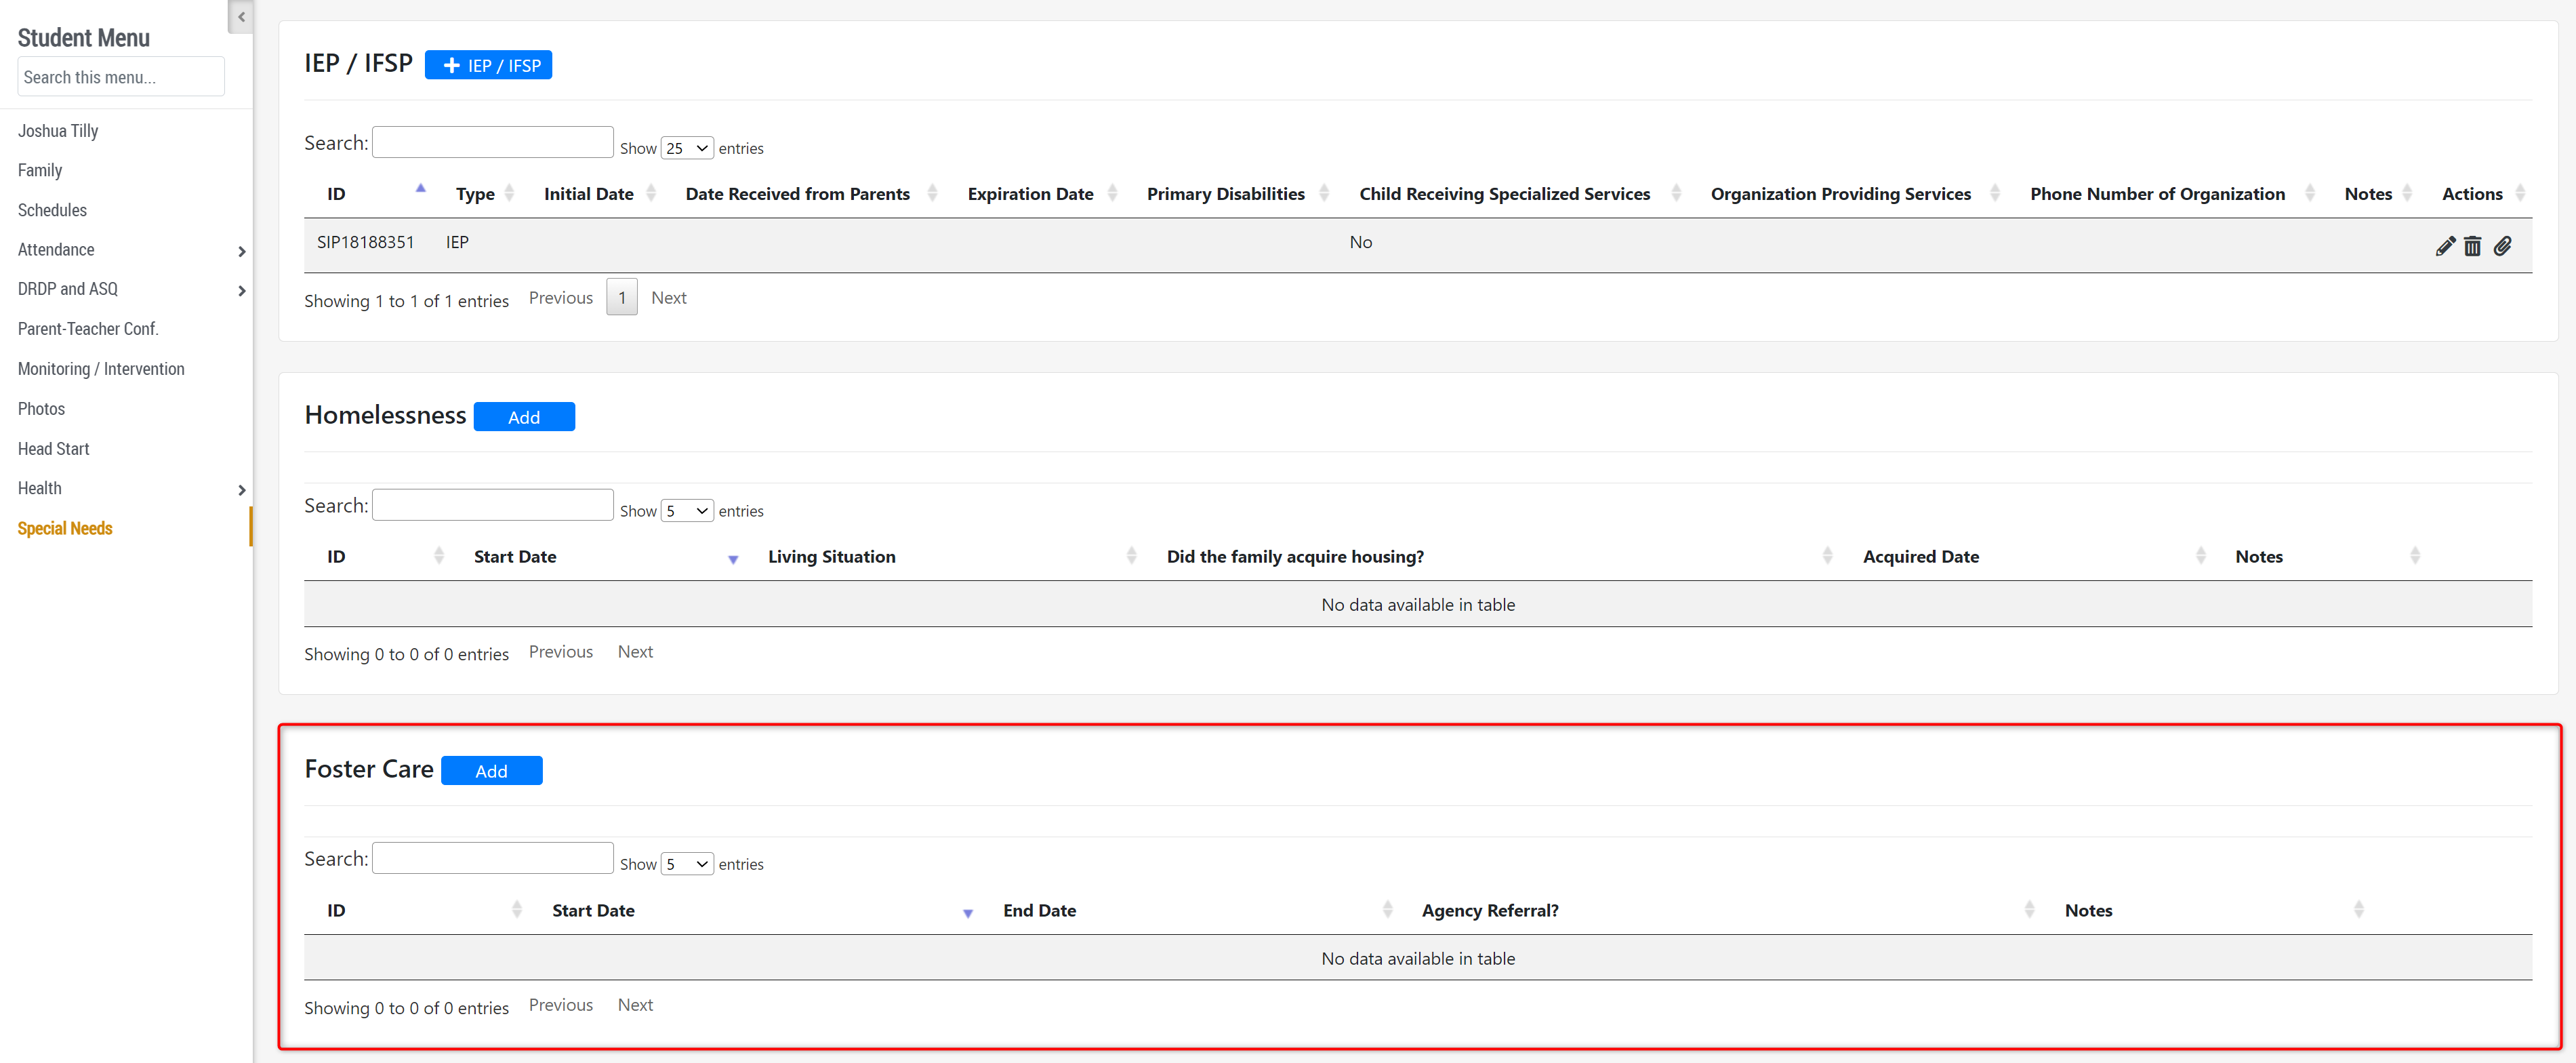This screenshot has width=2576, height=1063.
Task: Open the IEP entries count dropdown showing 25
Action: (687, 148)
